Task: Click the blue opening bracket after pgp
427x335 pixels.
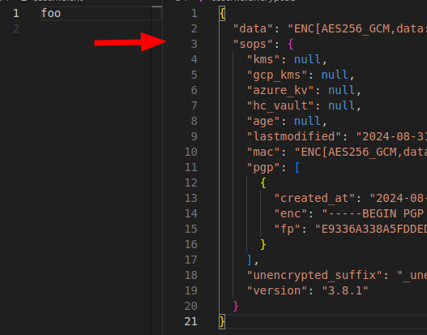Action: coord(297,167)
